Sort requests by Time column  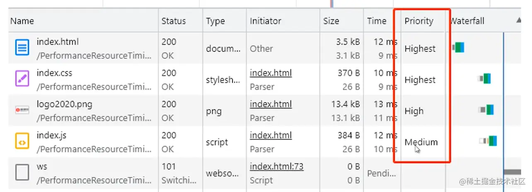tap(376, 21)
